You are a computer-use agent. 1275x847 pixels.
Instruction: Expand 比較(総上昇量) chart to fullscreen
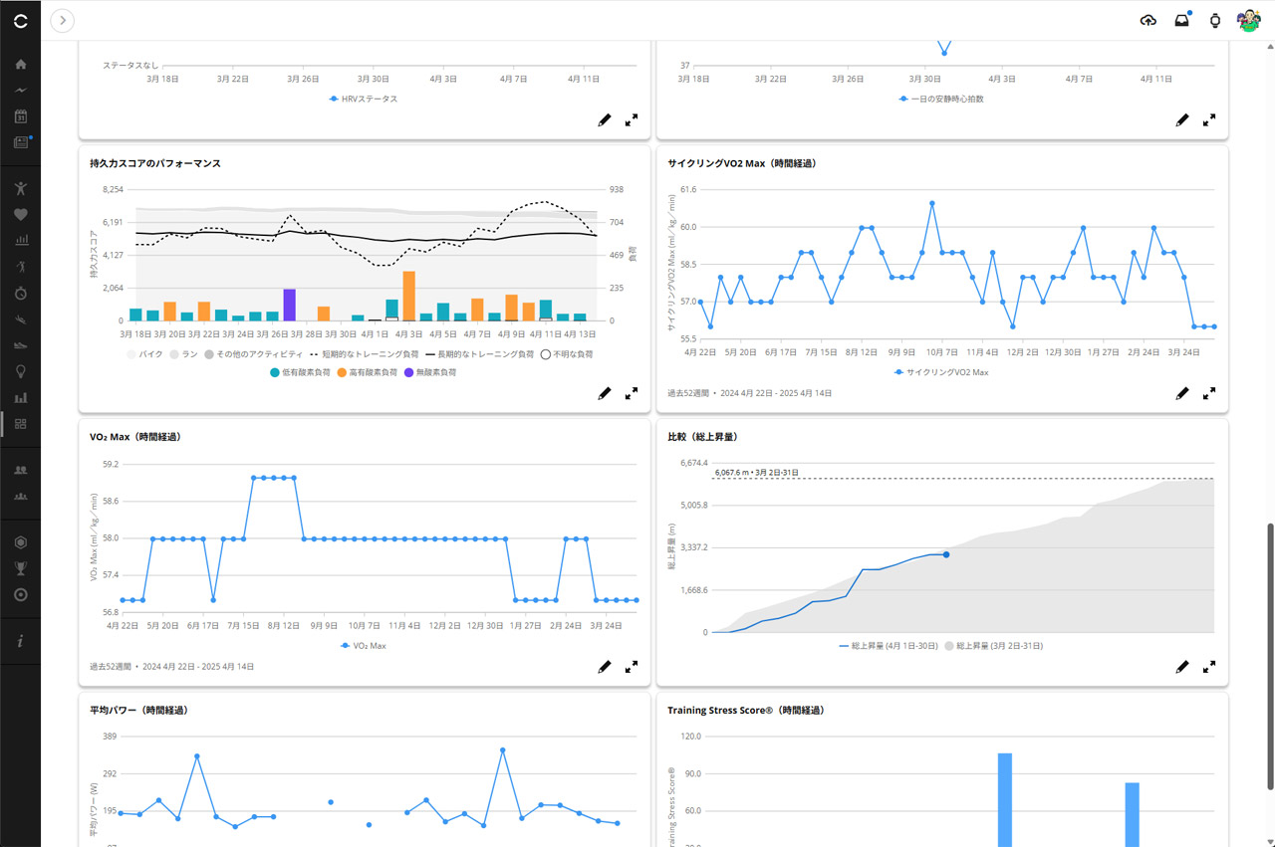coord(1209,666)
